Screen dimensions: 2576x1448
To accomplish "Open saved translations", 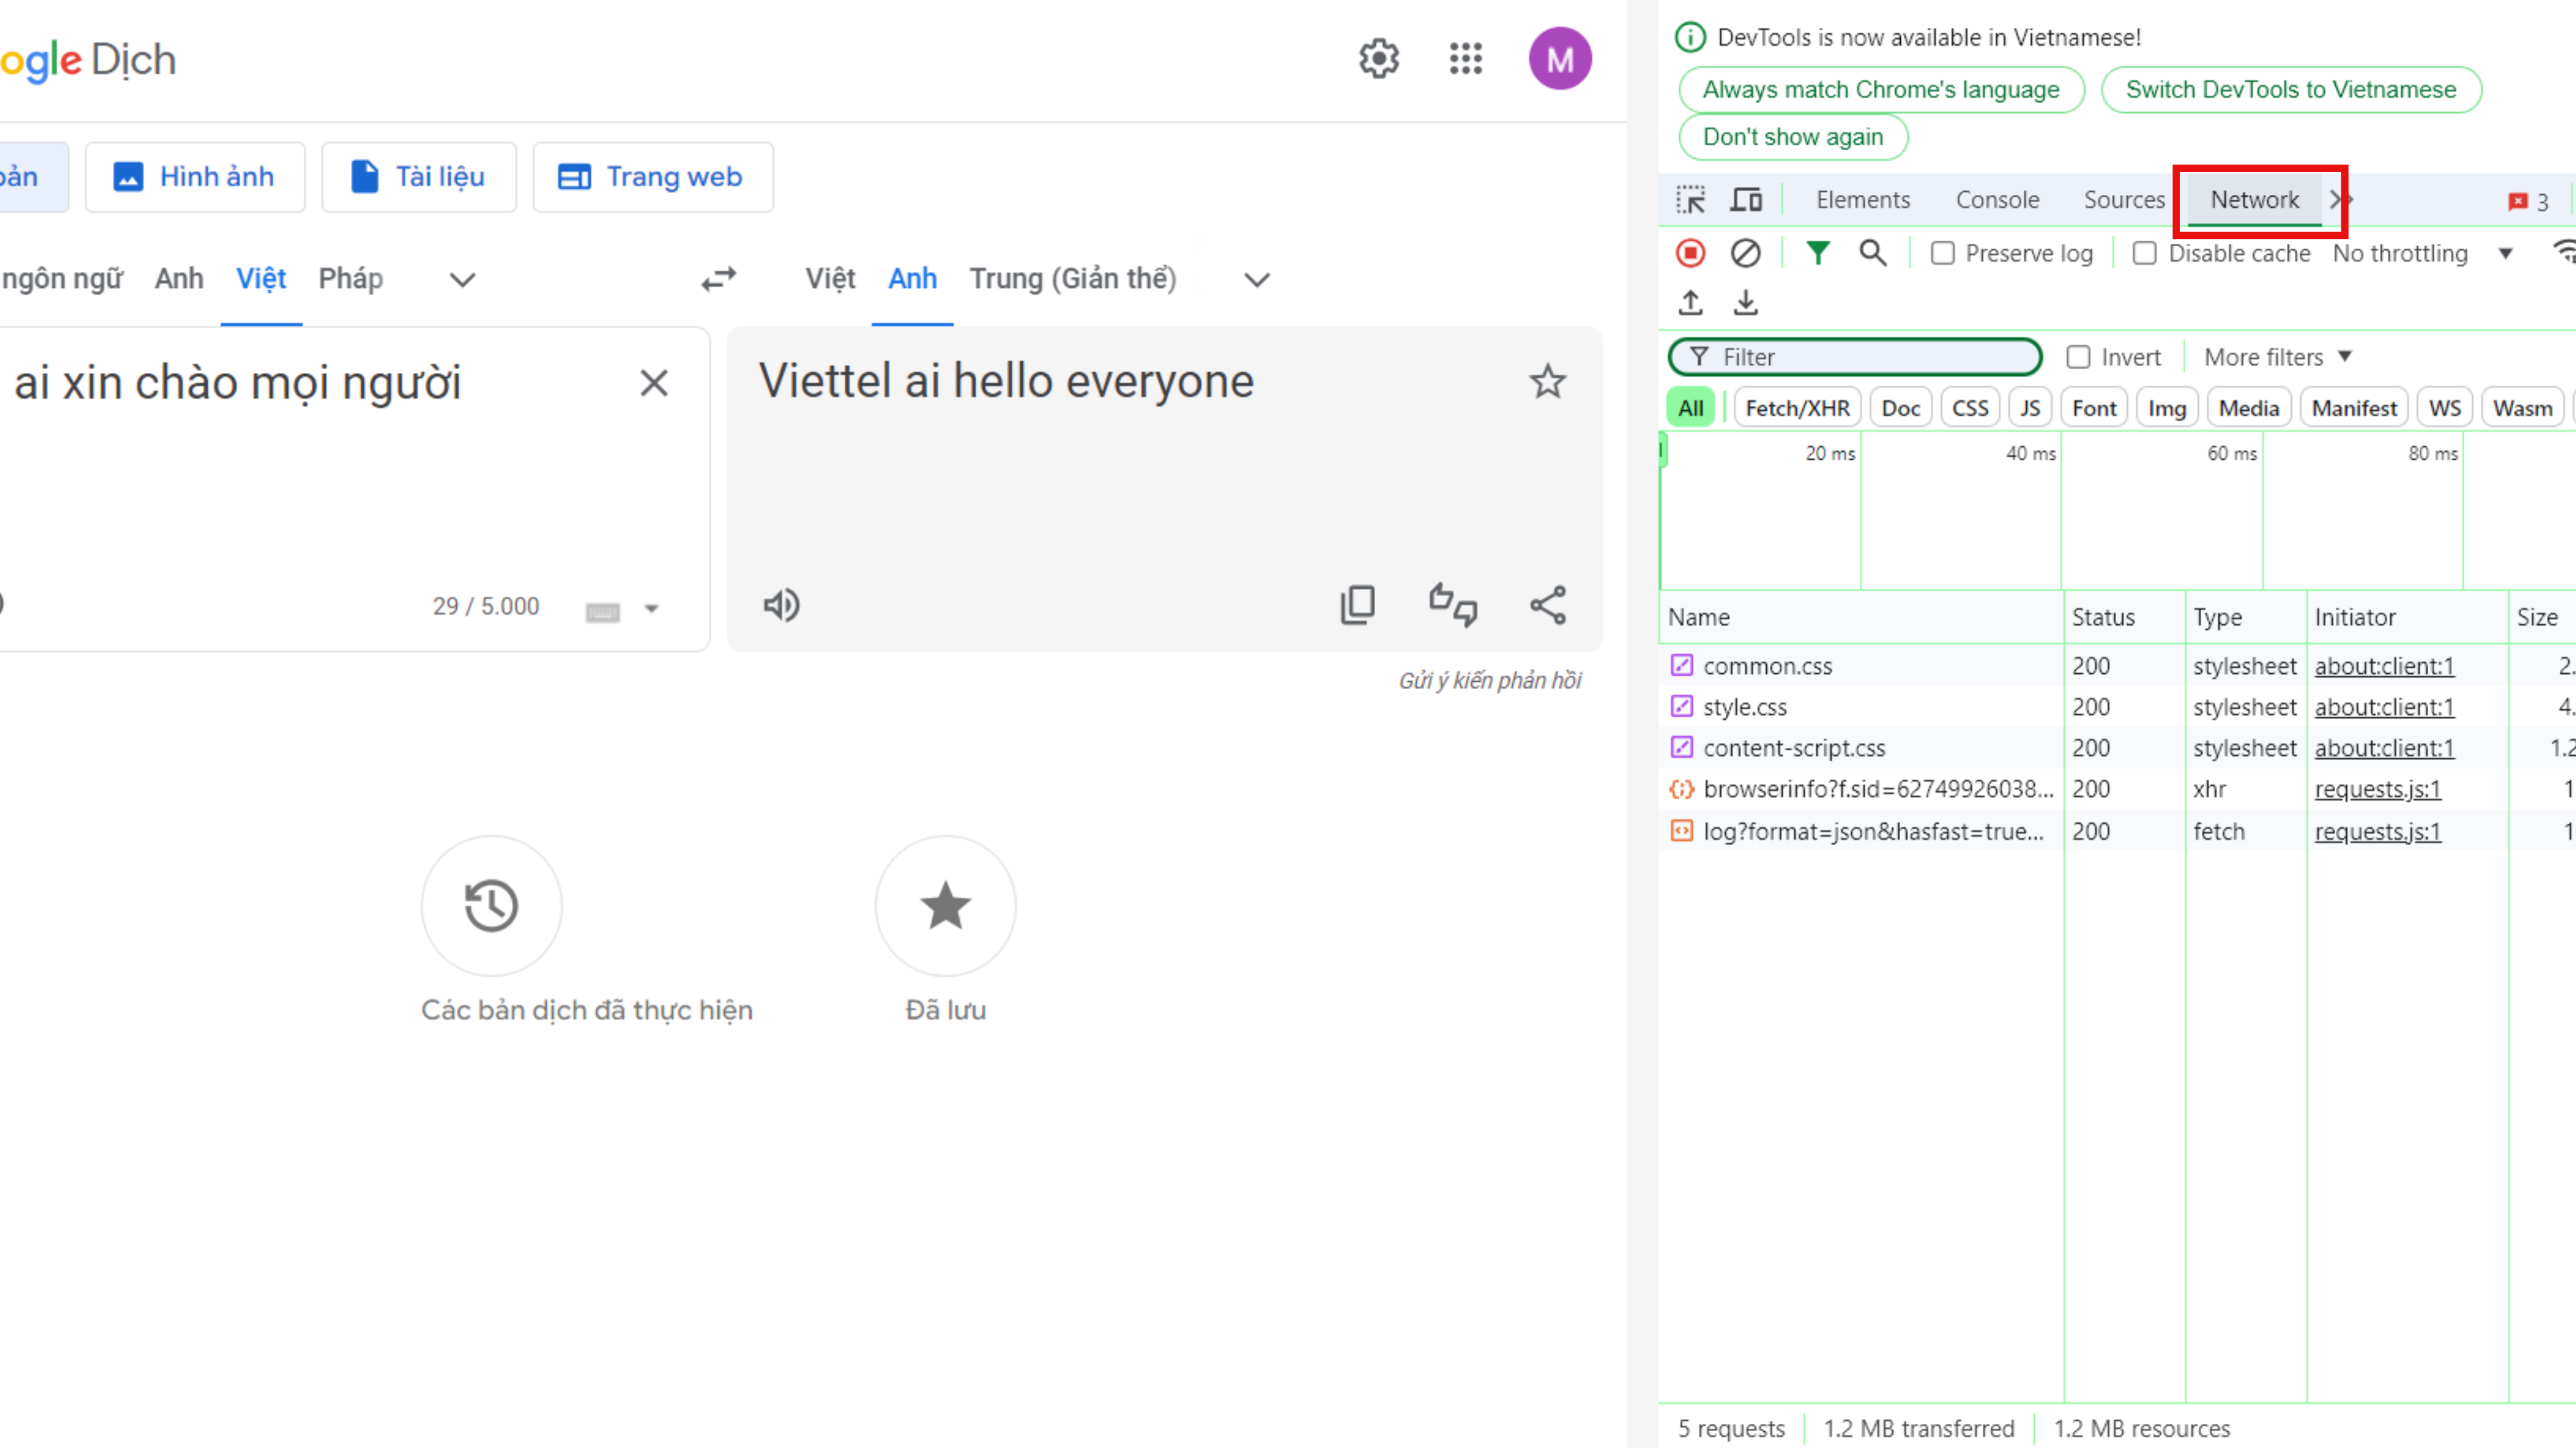I will (945, 906).
